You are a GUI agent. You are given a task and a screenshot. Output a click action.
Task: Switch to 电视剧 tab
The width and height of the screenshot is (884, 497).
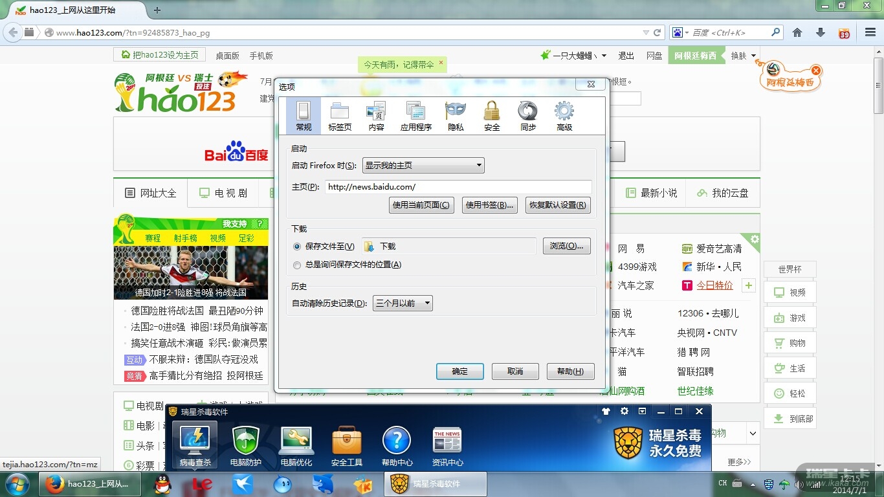click(223, 193)
